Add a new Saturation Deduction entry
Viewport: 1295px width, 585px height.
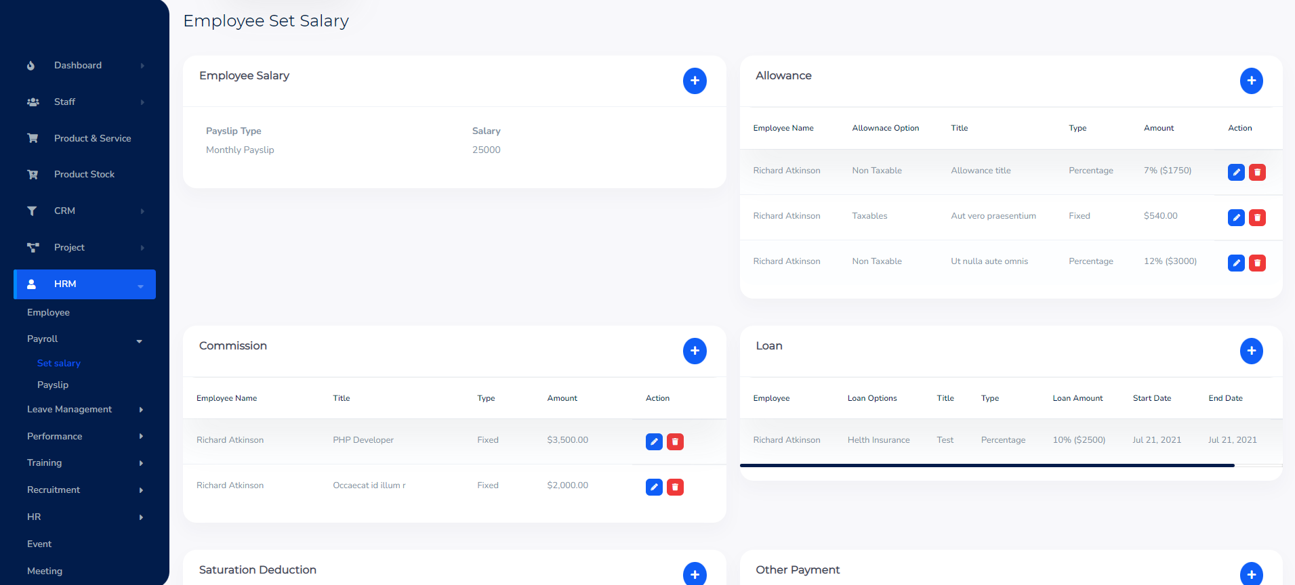pyautogui.click(x=695, y=573)
